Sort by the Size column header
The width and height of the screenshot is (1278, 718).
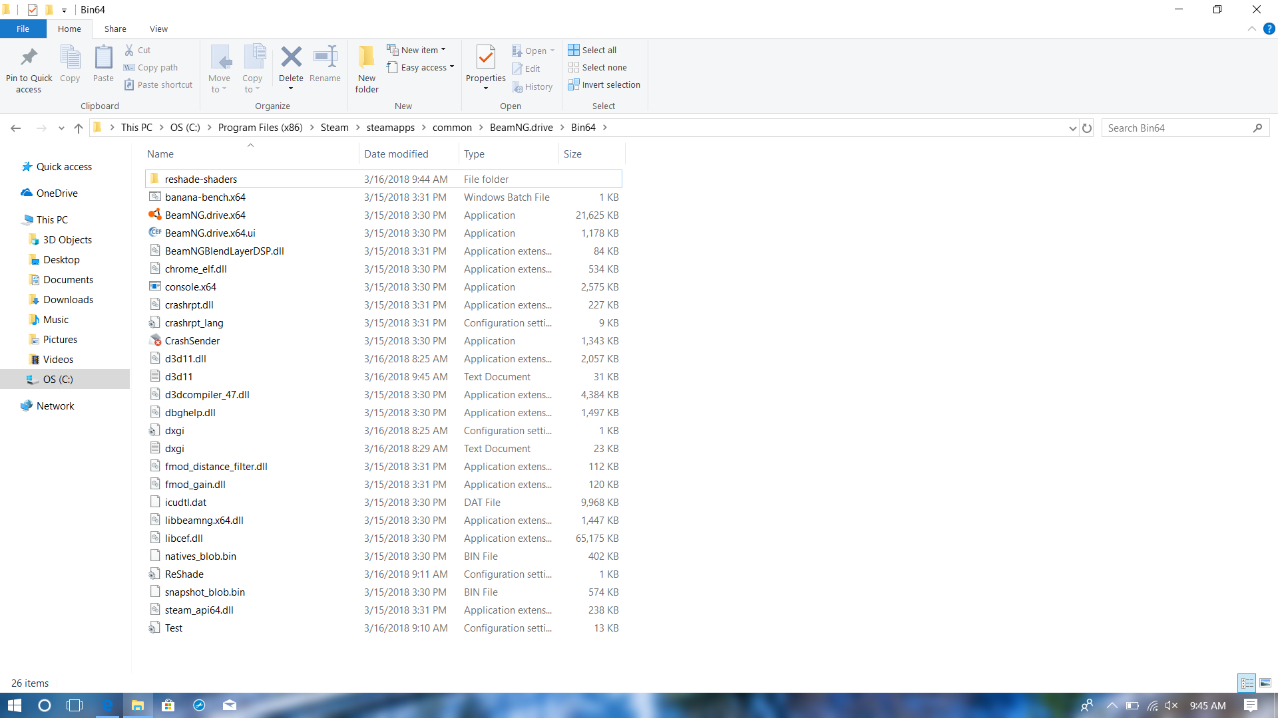[x=592, y=154]
